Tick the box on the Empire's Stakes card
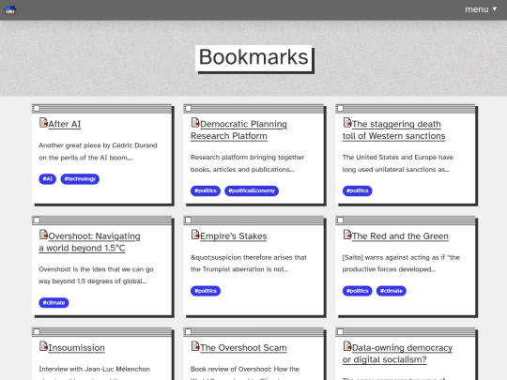Viewport: 507px width, 380px height. 188,220
